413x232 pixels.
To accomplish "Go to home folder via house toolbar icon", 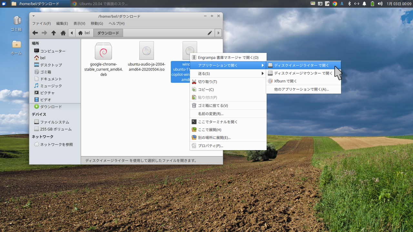I will click(63, 33).
